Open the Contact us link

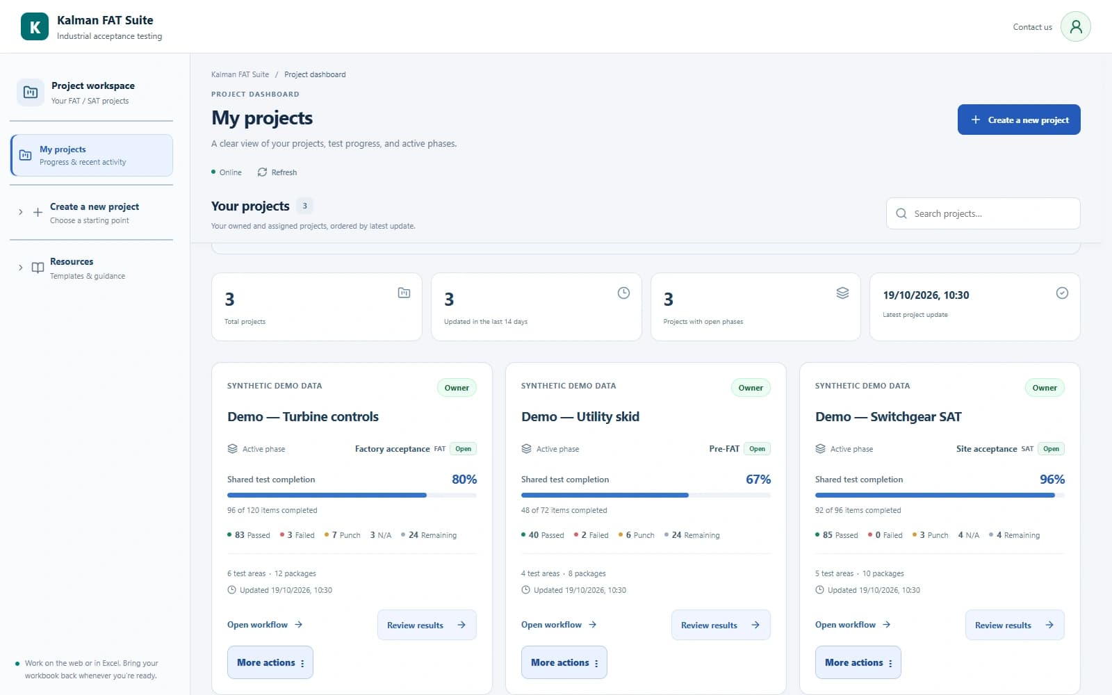pyautogui.click(x=1032, y=27)
